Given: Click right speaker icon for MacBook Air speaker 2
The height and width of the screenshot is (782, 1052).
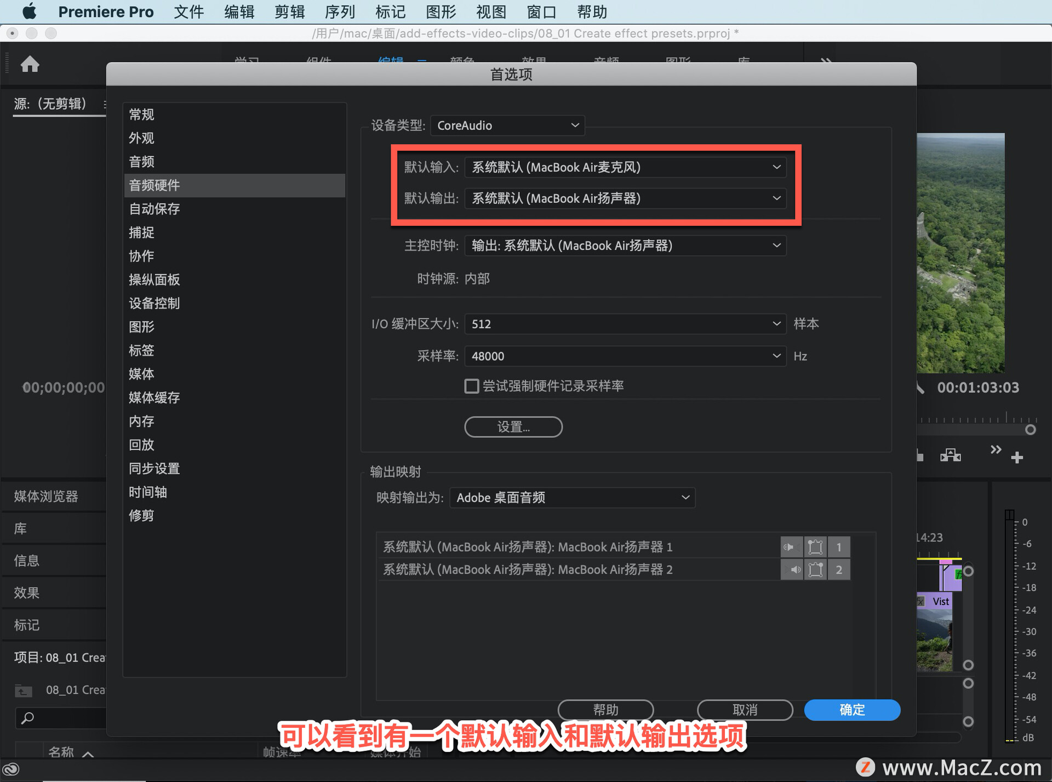Looking at the screenshot, I should coord(791,570).
